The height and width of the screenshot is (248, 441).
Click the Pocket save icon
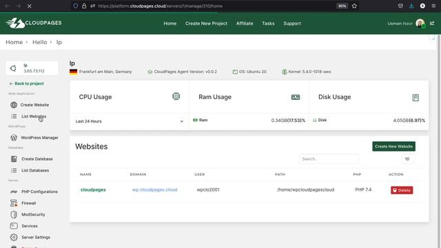click(400, 6)
